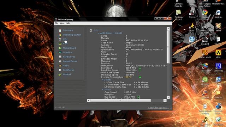Go to the Peripherals section
The image size is (226, 127).
[x=69, y=70]
